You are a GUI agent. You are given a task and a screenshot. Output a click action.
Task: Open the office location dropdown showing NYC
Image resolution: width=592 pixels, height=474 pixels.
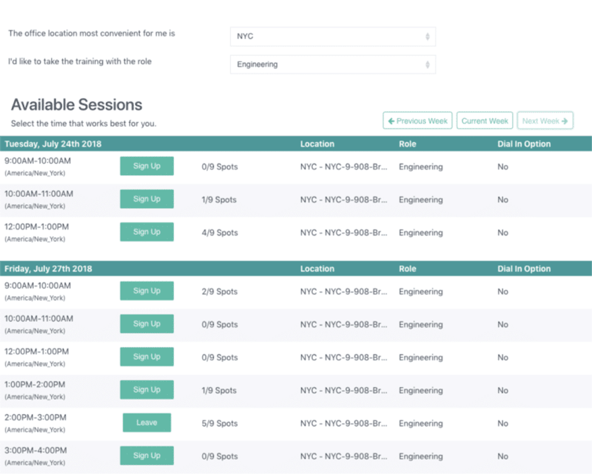click(x=333, y=37)
